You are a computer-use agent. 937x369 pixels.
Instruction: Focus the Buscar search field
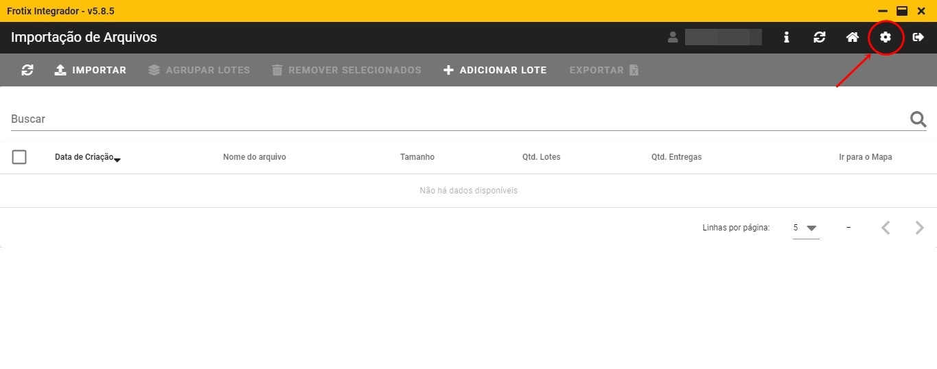459,119
